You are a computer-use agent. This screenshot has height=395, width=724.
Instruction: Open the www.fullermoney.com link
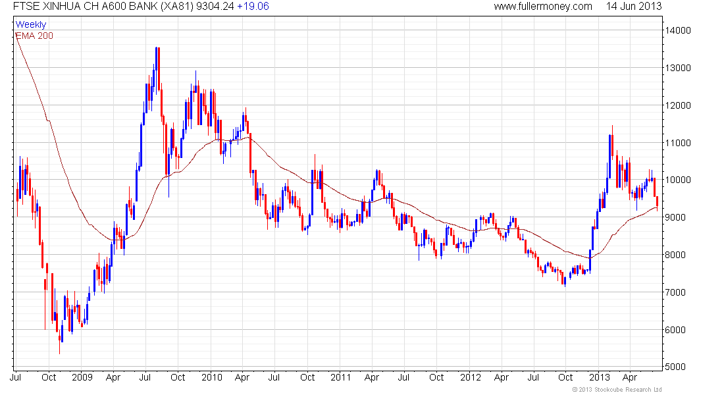(x=542, y=7)
